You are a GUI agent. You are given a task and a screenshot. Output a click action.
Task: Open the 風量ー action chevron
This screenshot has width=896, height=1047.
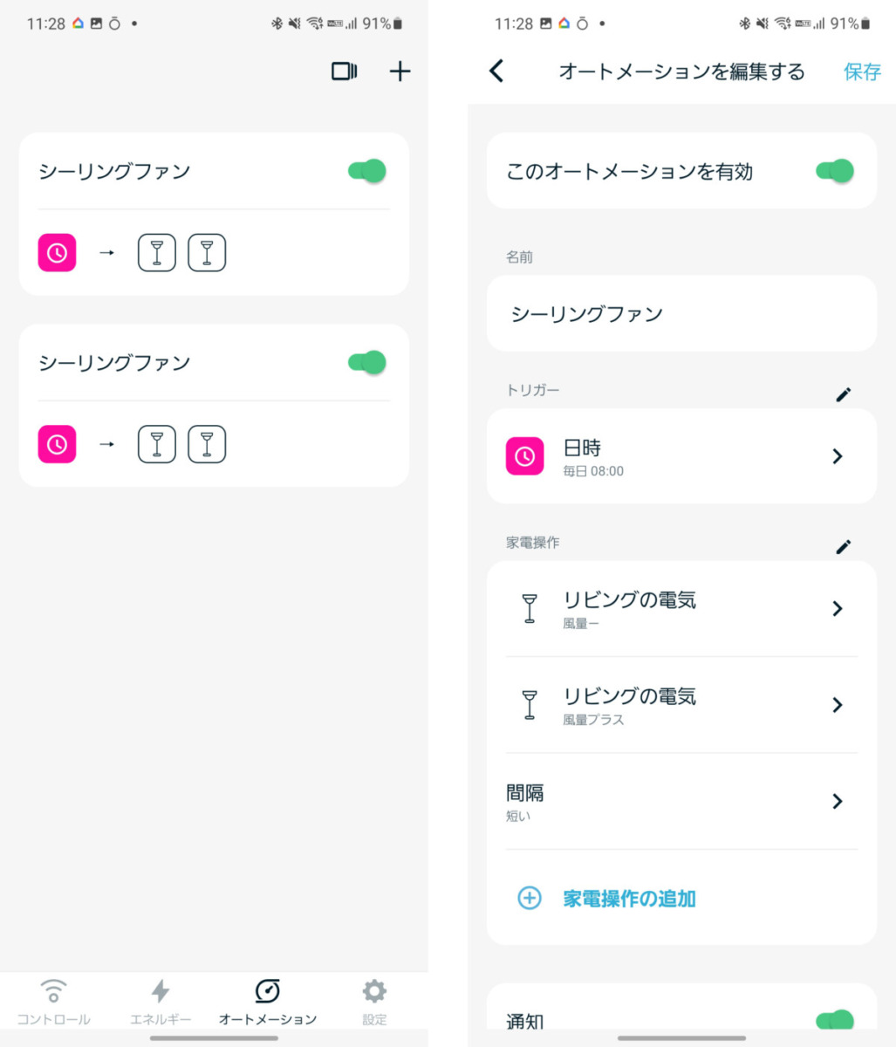(838, 608)
